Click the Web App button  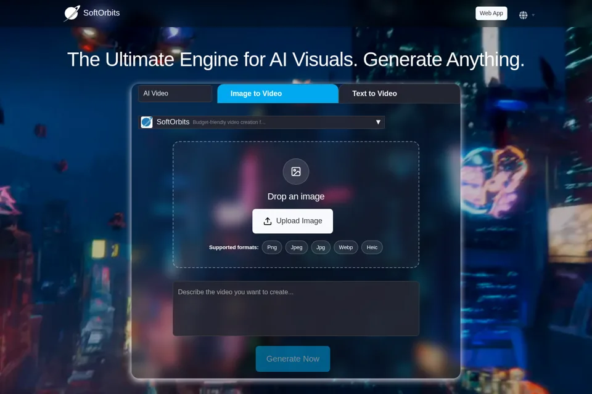(491, 13)
